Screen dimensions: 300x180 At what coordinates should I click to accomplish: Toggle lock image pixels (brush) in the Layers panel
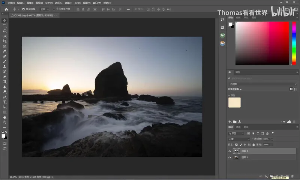pos(241,145)
